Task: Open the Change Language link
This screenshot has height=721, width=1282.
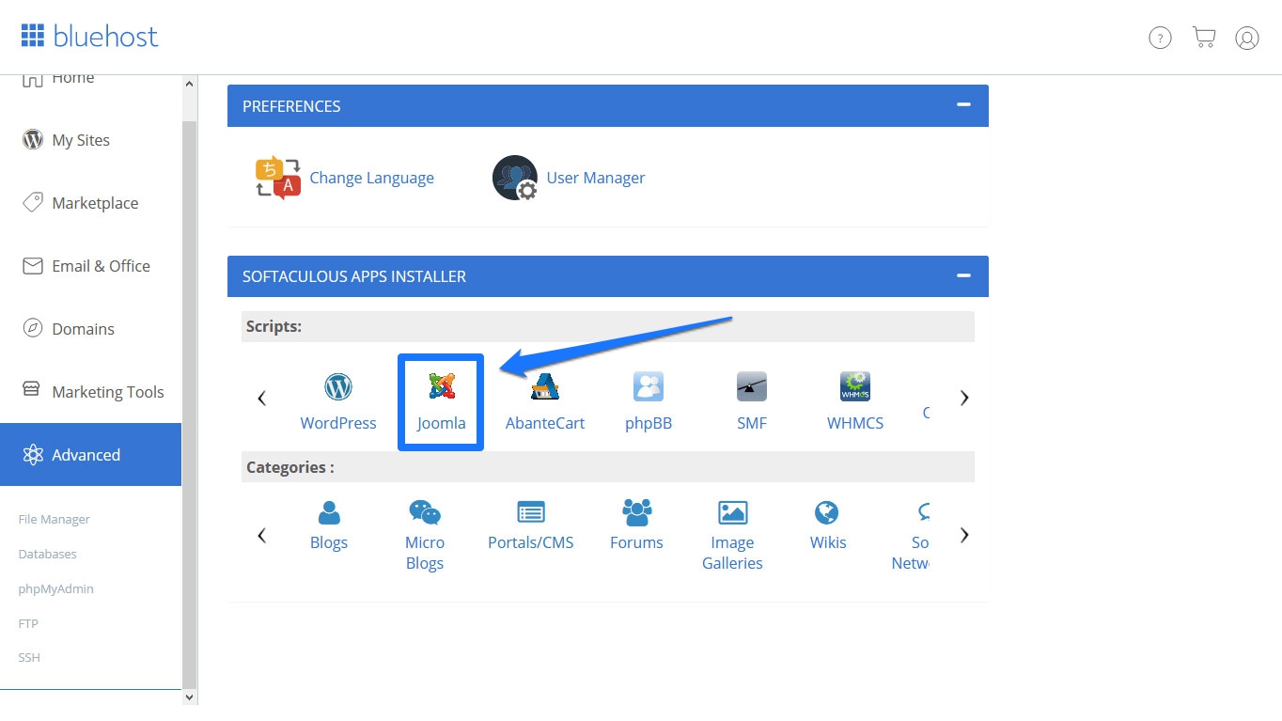Action: click(x=372, y=178)
